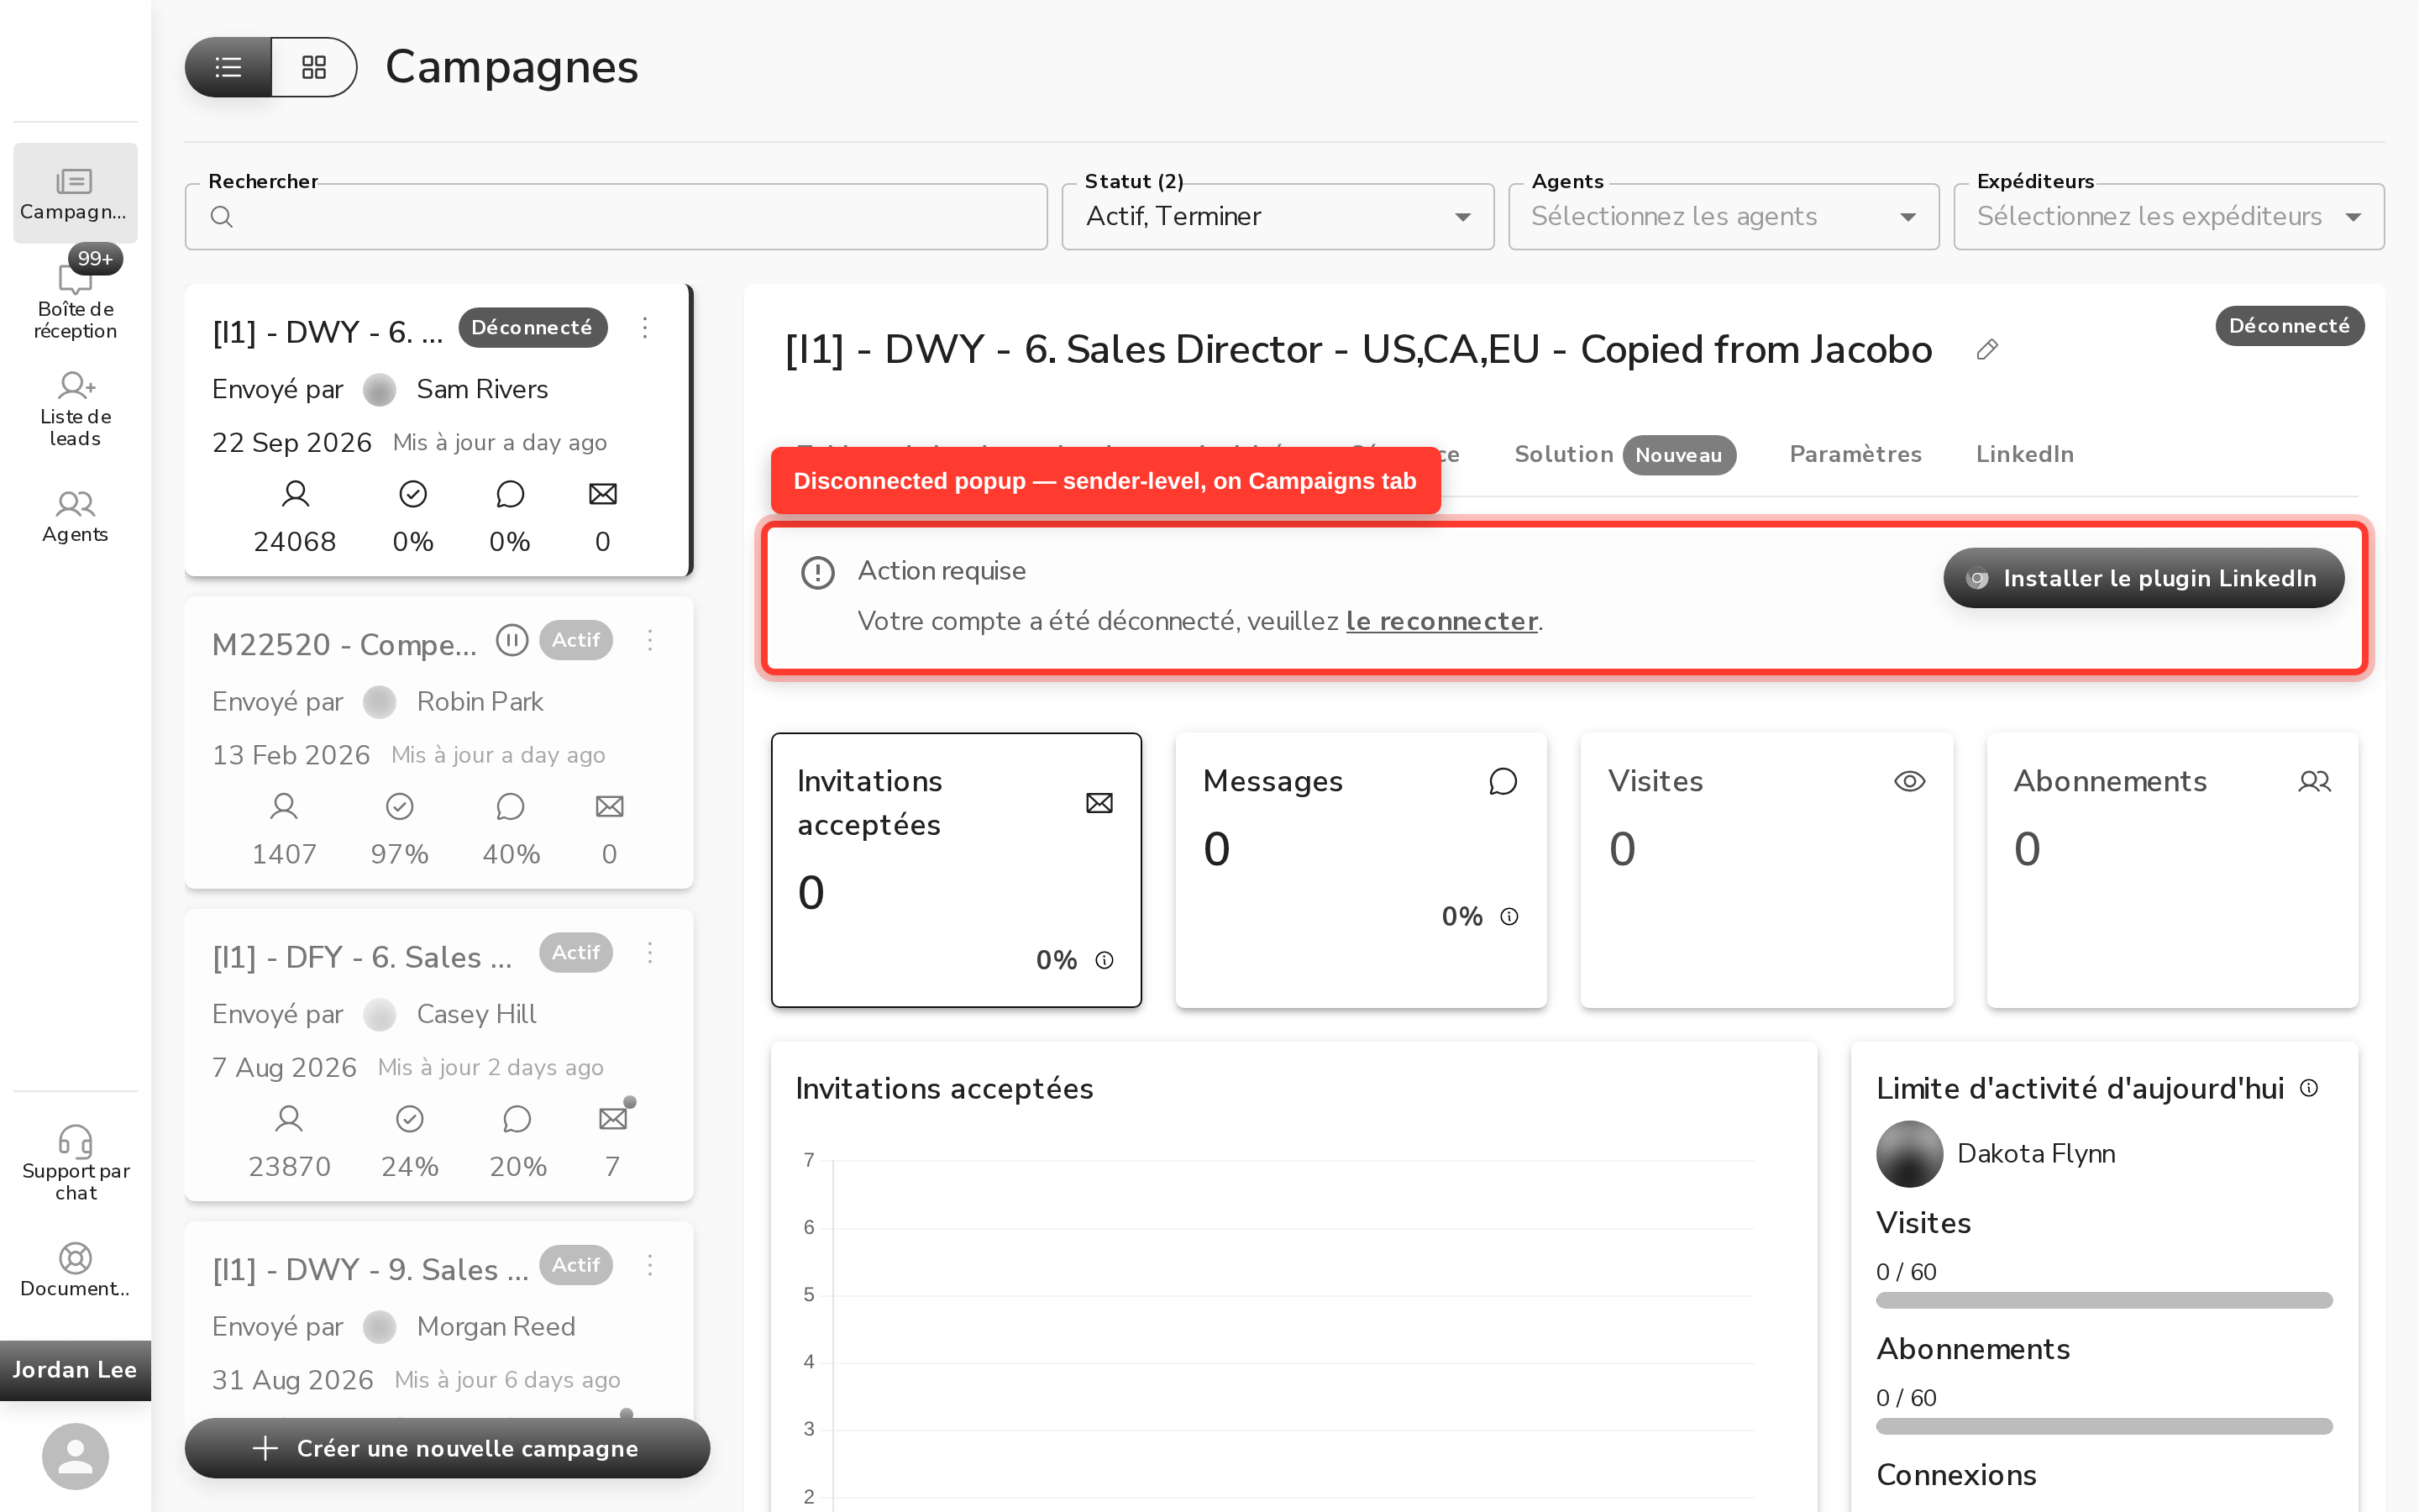Focus the Rechercher search field
The image size is (2419, 1512).
click(x=616, y=216)
